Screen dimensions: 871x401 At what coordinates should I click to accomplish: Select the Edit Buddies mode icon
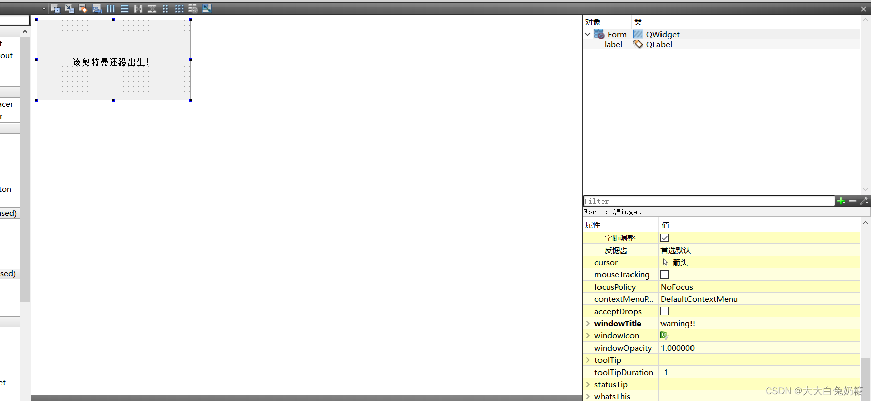(x=83, y=8)
